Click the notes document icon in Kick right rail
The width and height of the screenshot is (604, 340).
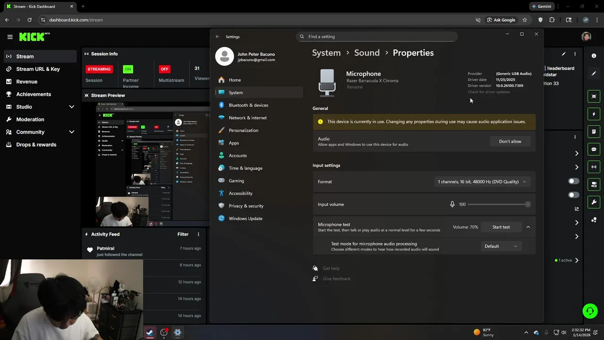tap(594, 132)
